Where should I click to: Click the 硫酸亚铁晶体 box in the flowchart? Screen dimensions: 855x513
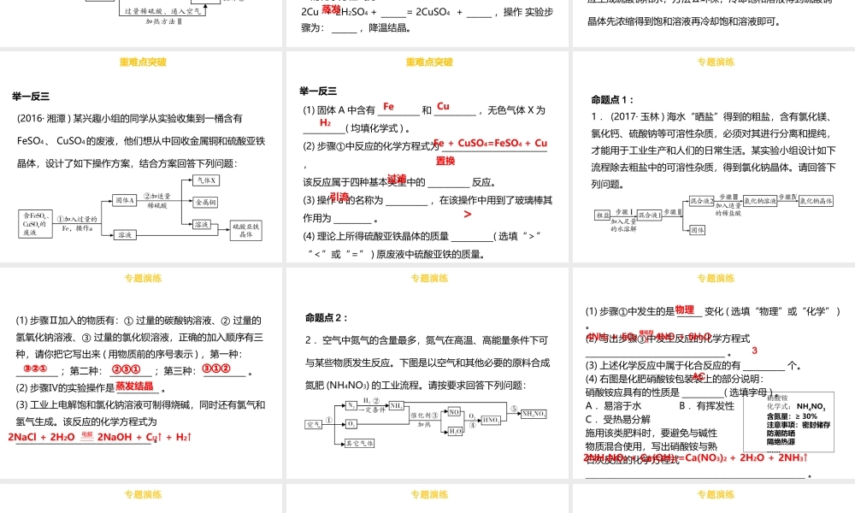tap(246, 230)
